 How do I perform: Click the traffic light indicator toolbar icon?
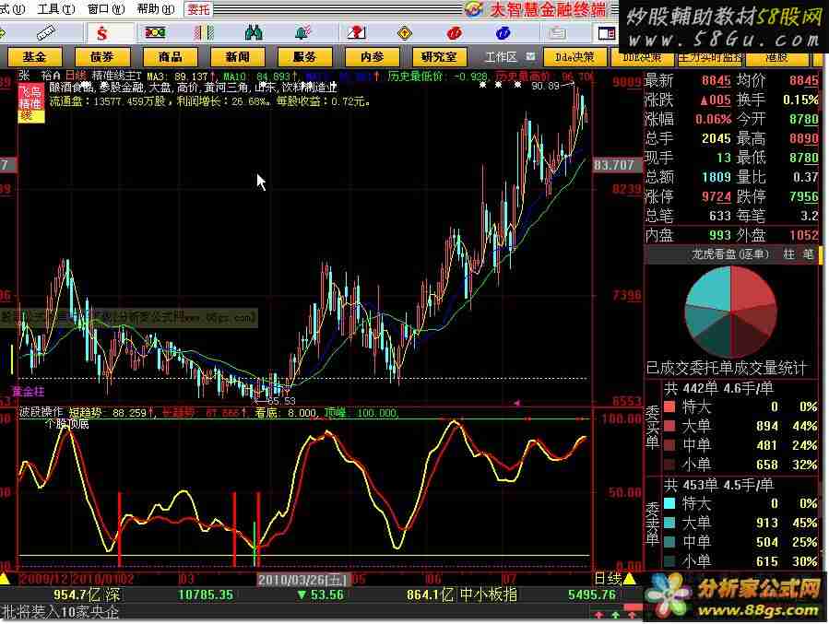155,33
